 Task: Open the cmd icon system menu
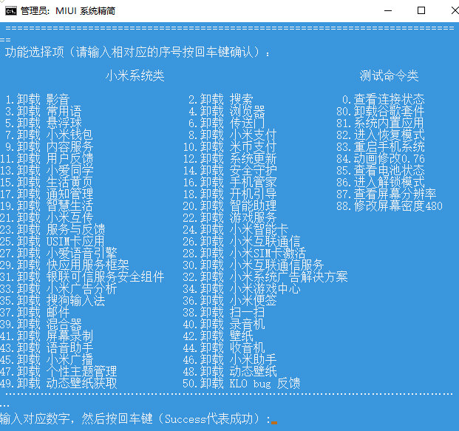click(x=11, y=11)
